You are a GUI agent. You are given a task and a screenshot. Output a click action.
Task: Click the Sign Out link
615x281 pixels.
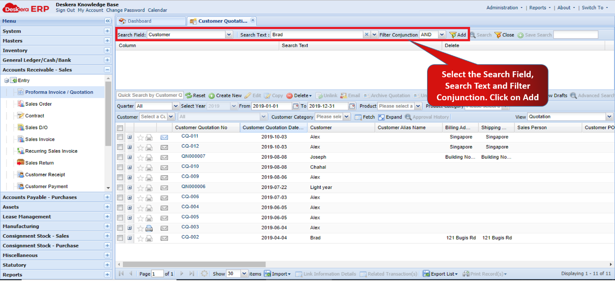(65, 10)
